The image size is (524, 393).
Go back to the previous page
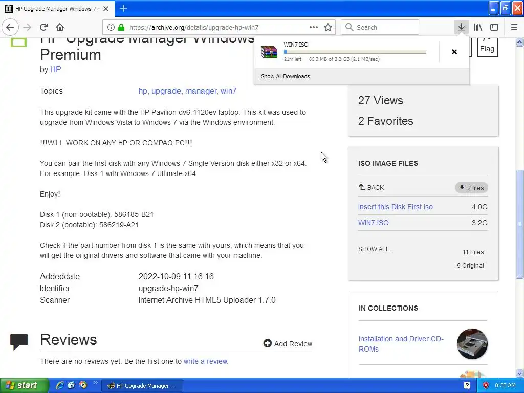[x=10, y=27]
